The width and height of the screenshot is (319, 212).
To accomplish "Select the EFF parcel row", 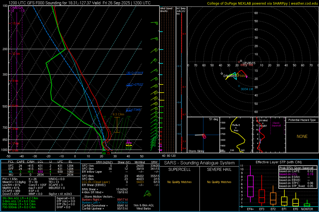I will pos(41,169).
